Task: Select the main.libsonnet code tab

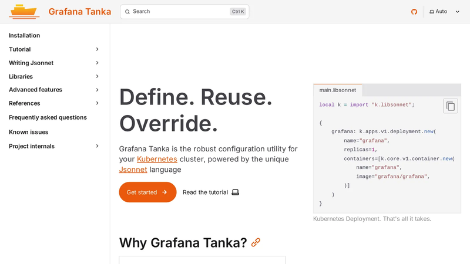Action: coord(337,90)
